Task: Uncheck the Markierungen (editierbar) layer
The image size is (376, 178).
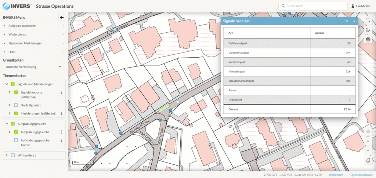Action: [x=16, y=113]
